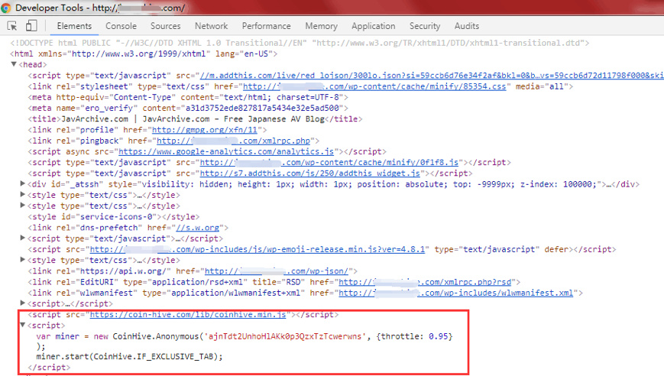Image resolution: width=664 pixels, height=376 pixels.
Task: Open the wp-json api link
Action: point(276,271)
